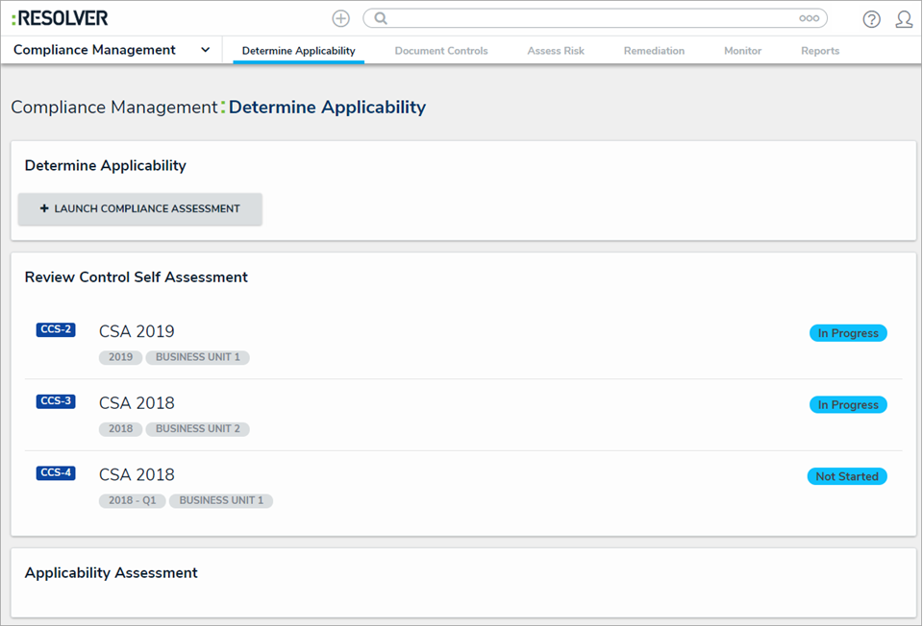Click the Applicability Assessment heading

click(112, 573)
